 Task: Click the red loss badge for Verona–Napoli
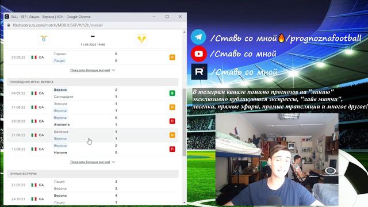pyautogui.click(x=172, y=149)
